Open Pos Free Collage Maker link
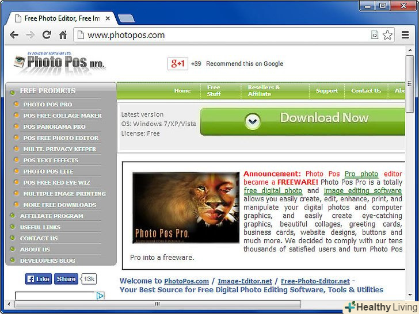The image size is (419, 314). click(x=63, y=116)
